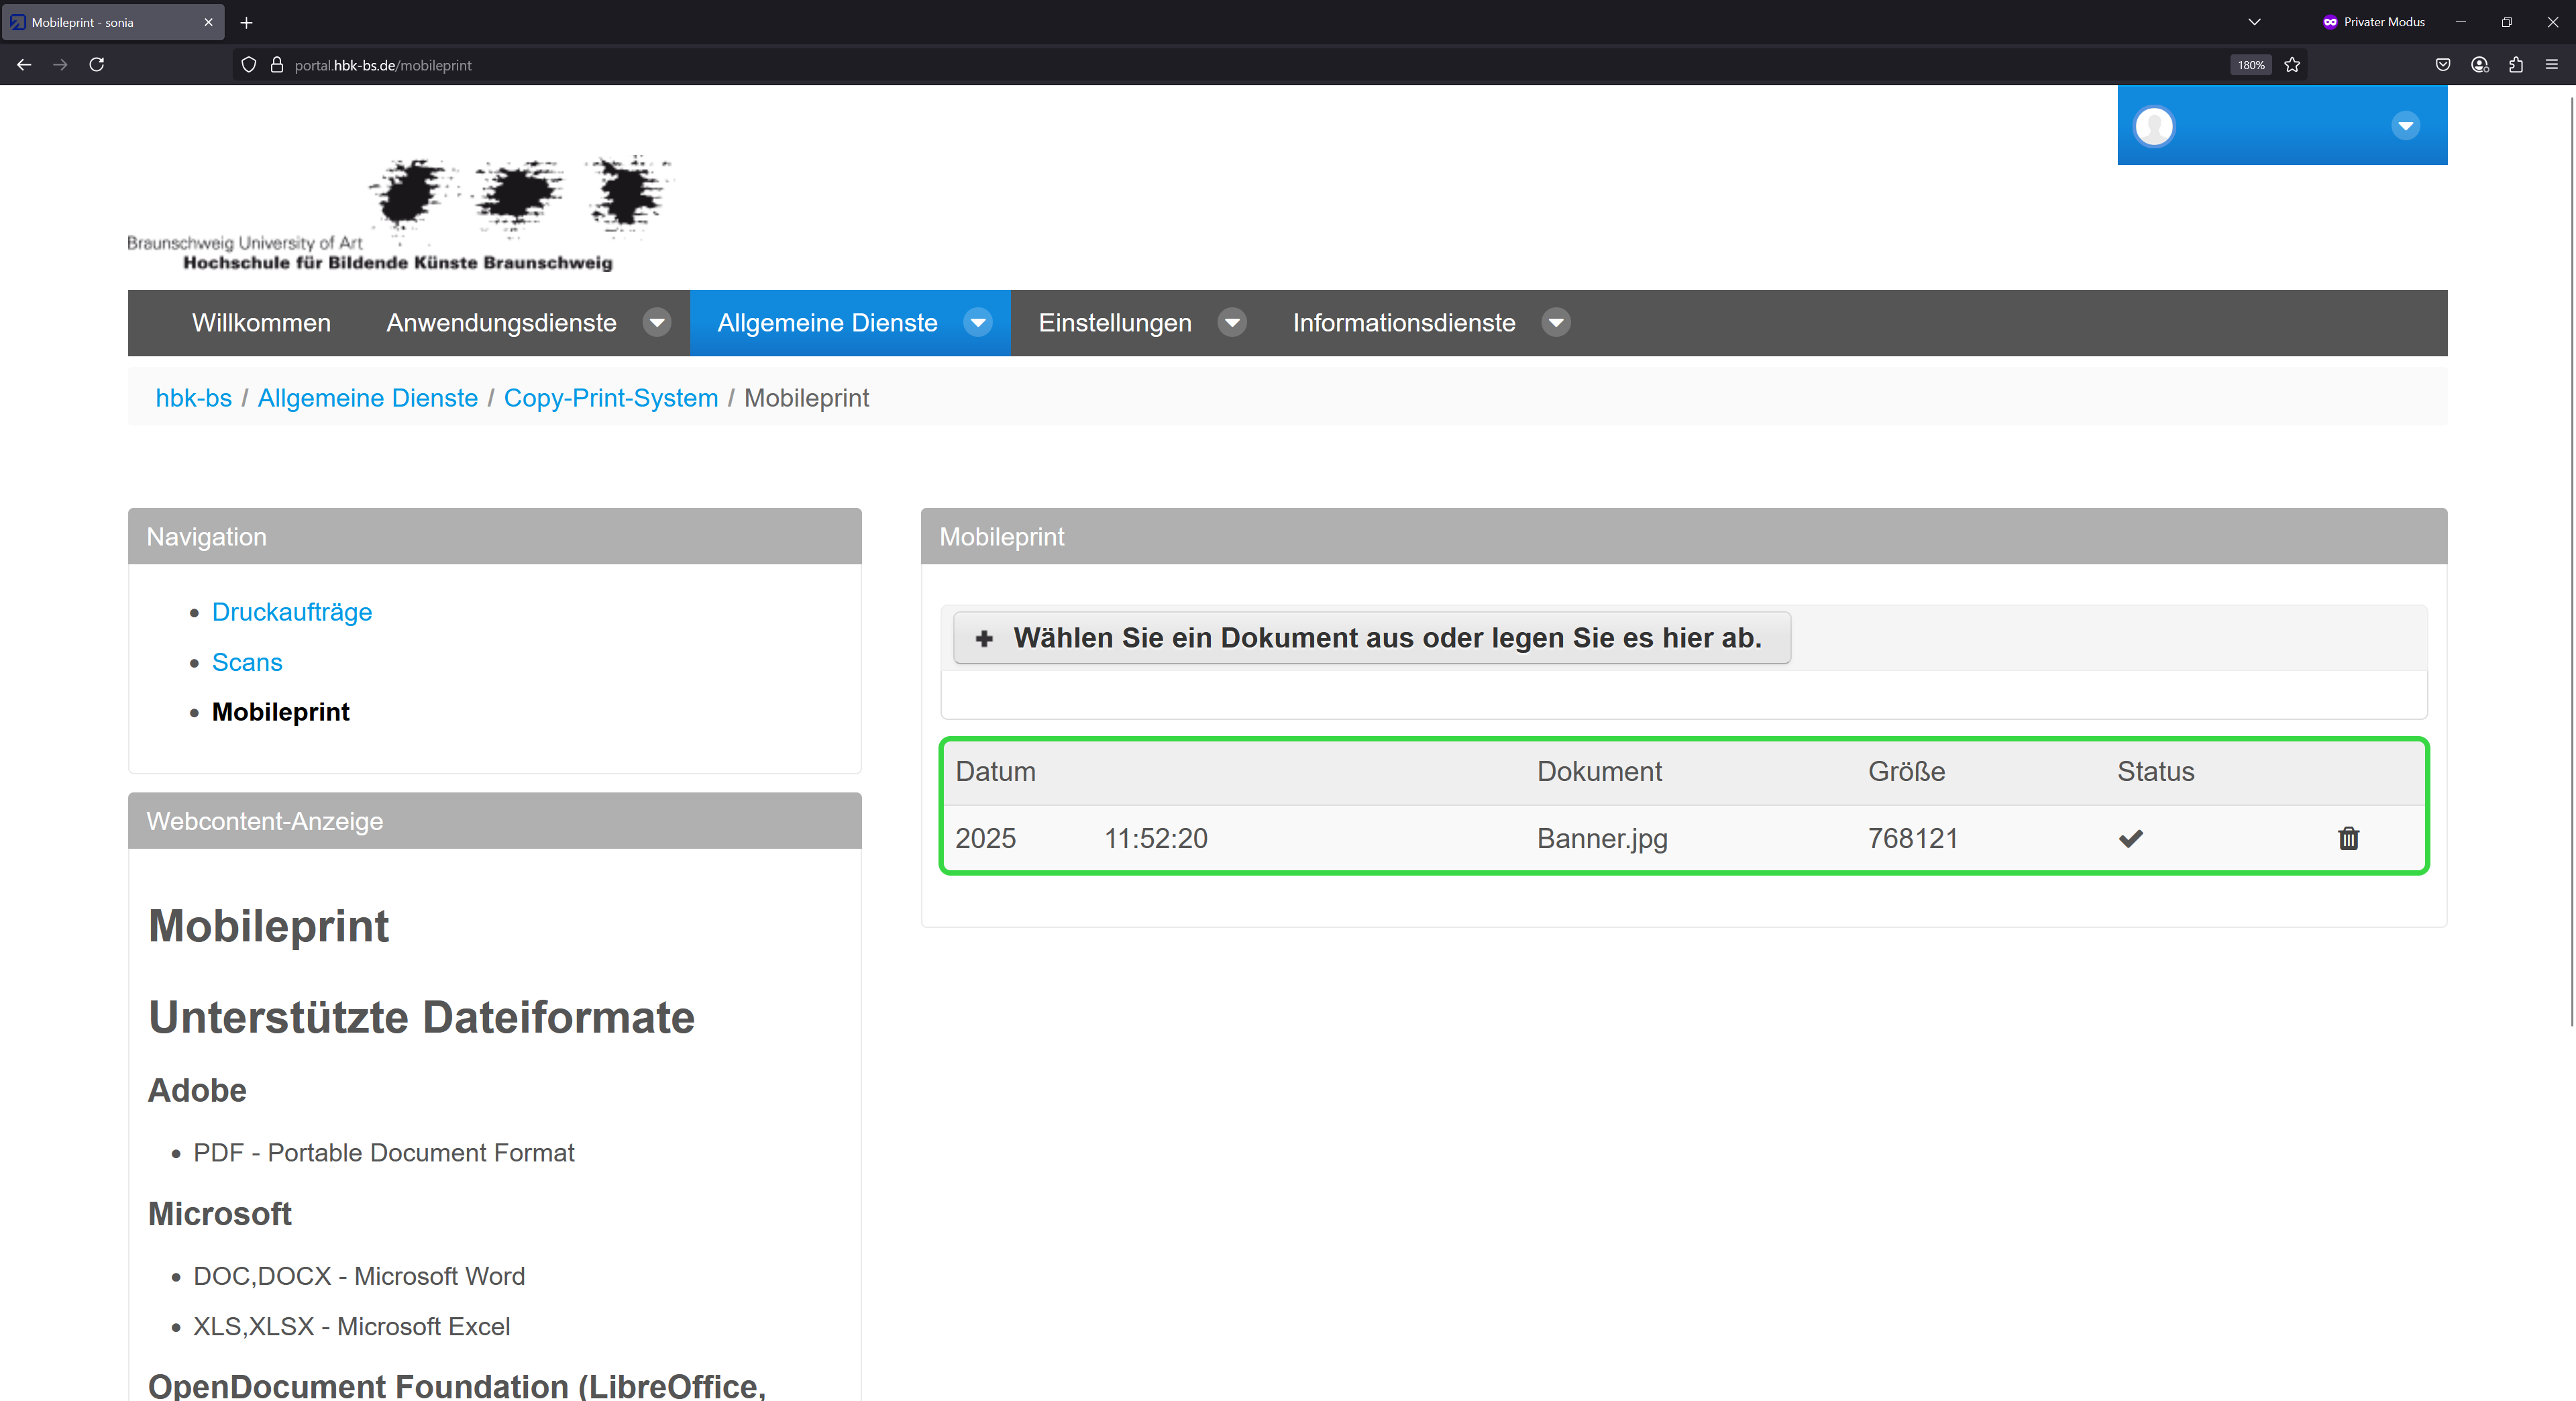
Task: Expand the Anwendungsdienste dropdown arrow
Action: tap(657, 322)
